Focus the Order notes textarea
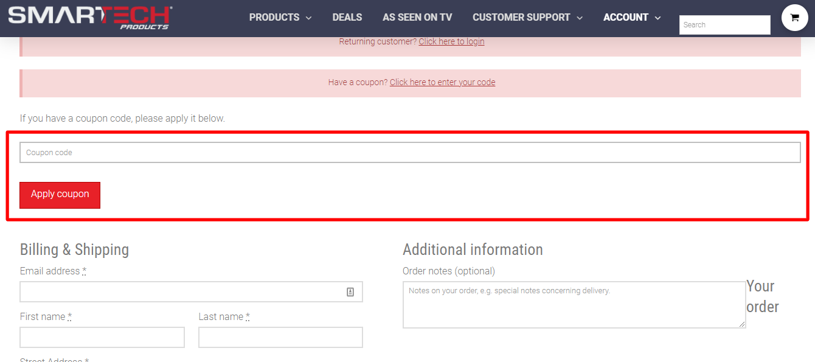Viewport: 815px width, 362px height. 574,305
